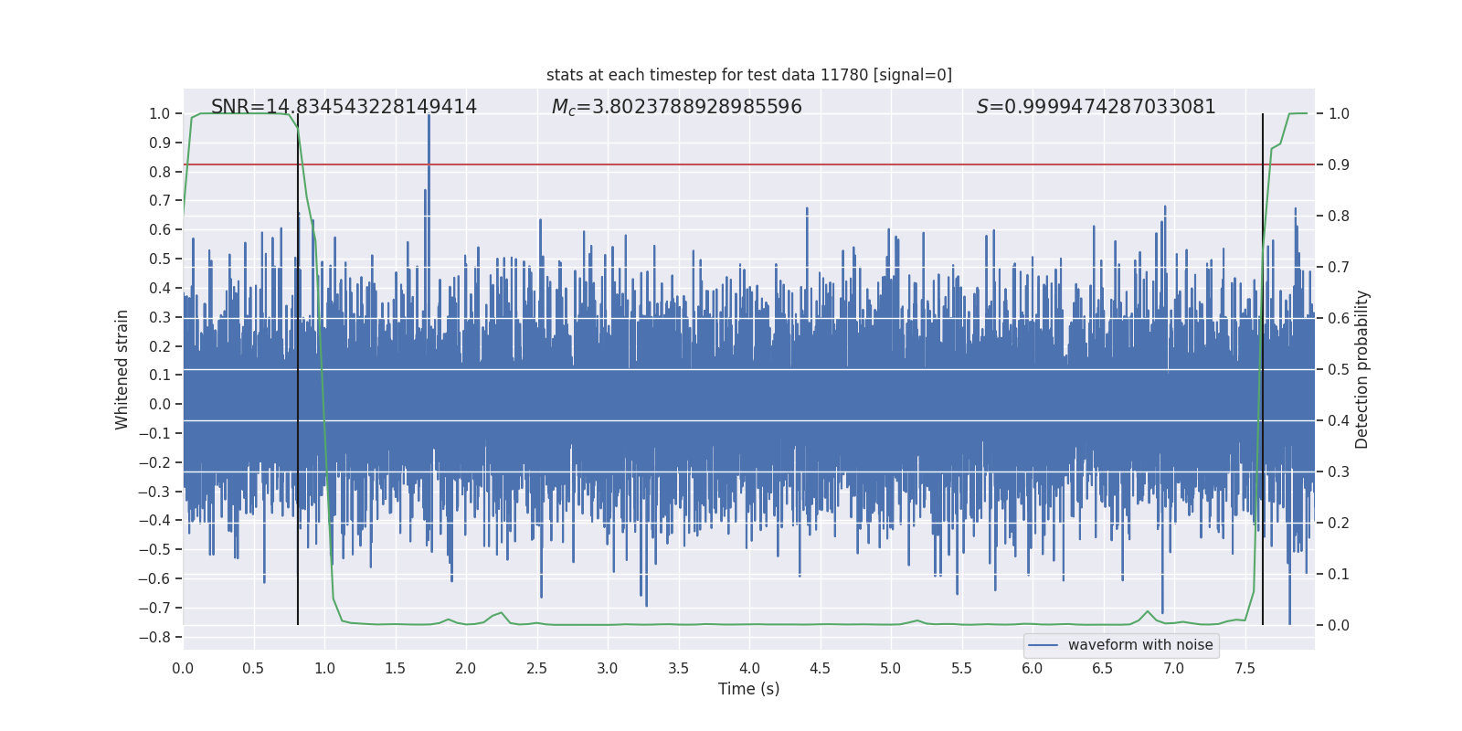The height and width of the screenshot is (731, 1462).
Task: Click the blue line sample in the legend
Action: point(1043,645)
